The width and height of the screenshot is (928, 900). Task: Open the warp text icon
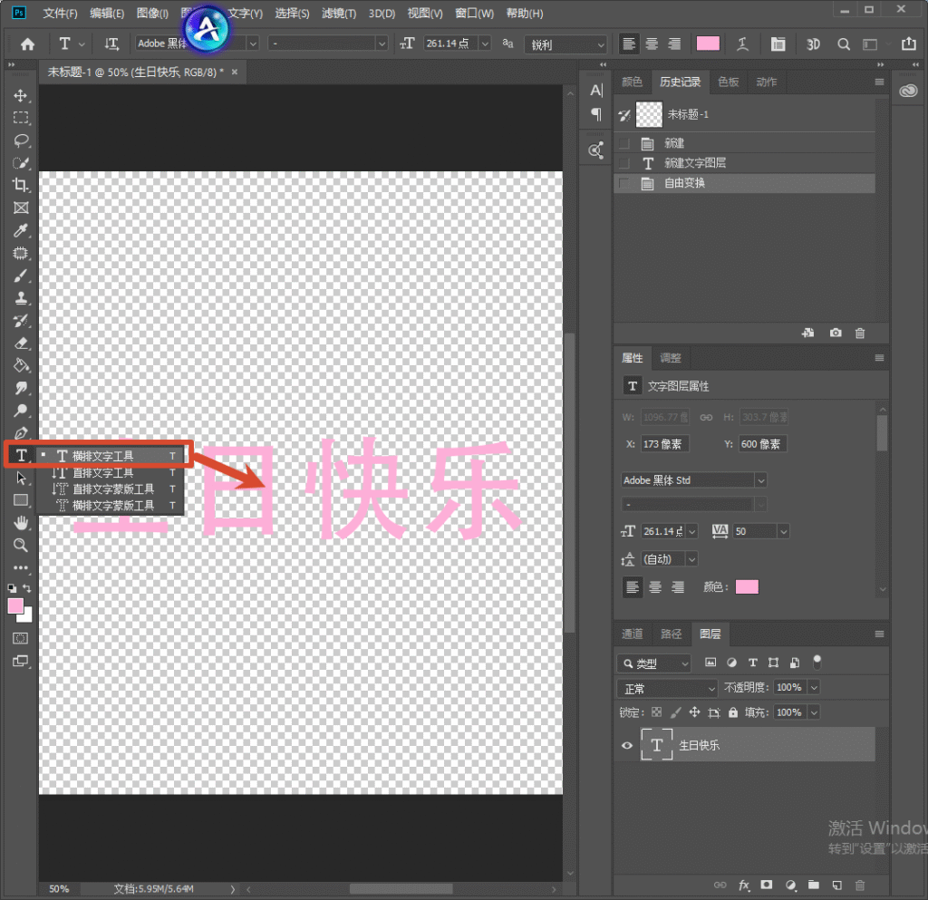[742, 44]
